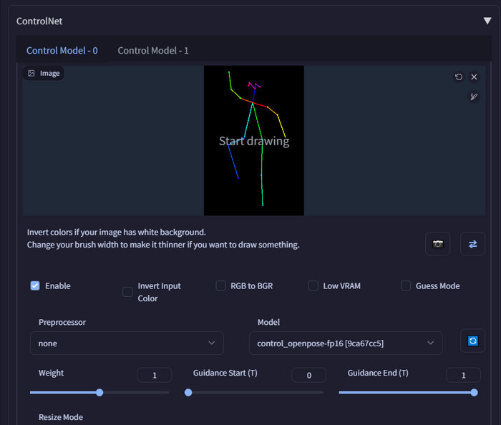Click the Image label icon
The height and width of the screenshot is (425, 501).
point(31,74)
